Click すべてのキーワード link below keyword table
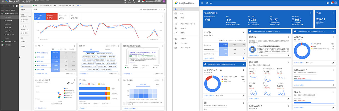339x111 pixels. point(41,74)
